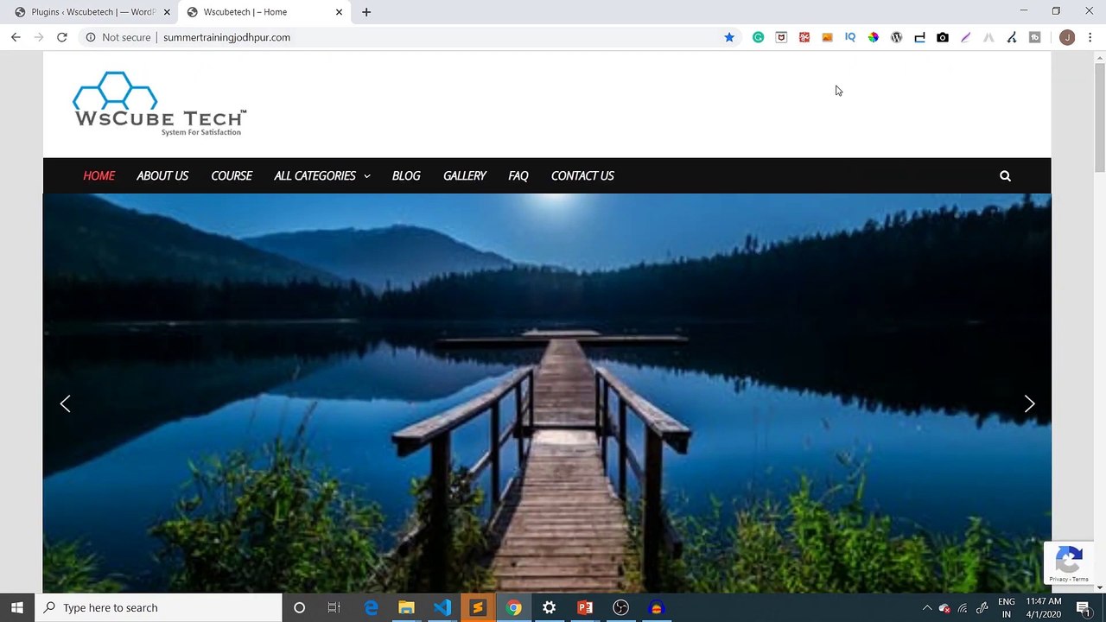Click the Not secure site info icon
This screenshot has height=622, width=1106.
point(90,37)
